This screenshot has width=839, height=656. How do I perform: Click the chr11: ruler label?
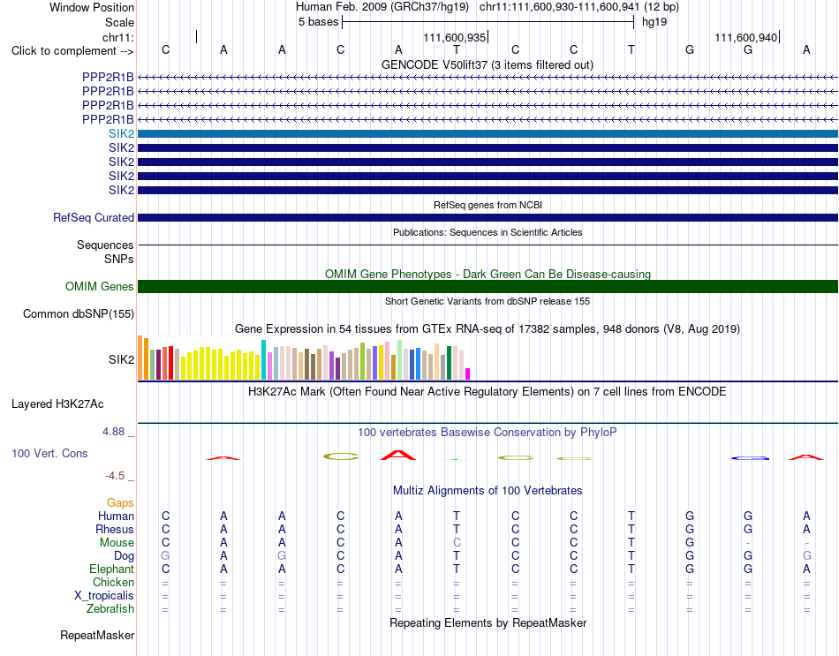pos(118,37)
